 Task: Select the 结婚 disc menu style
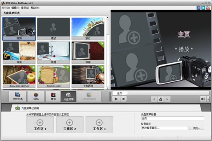pos(54,53)
